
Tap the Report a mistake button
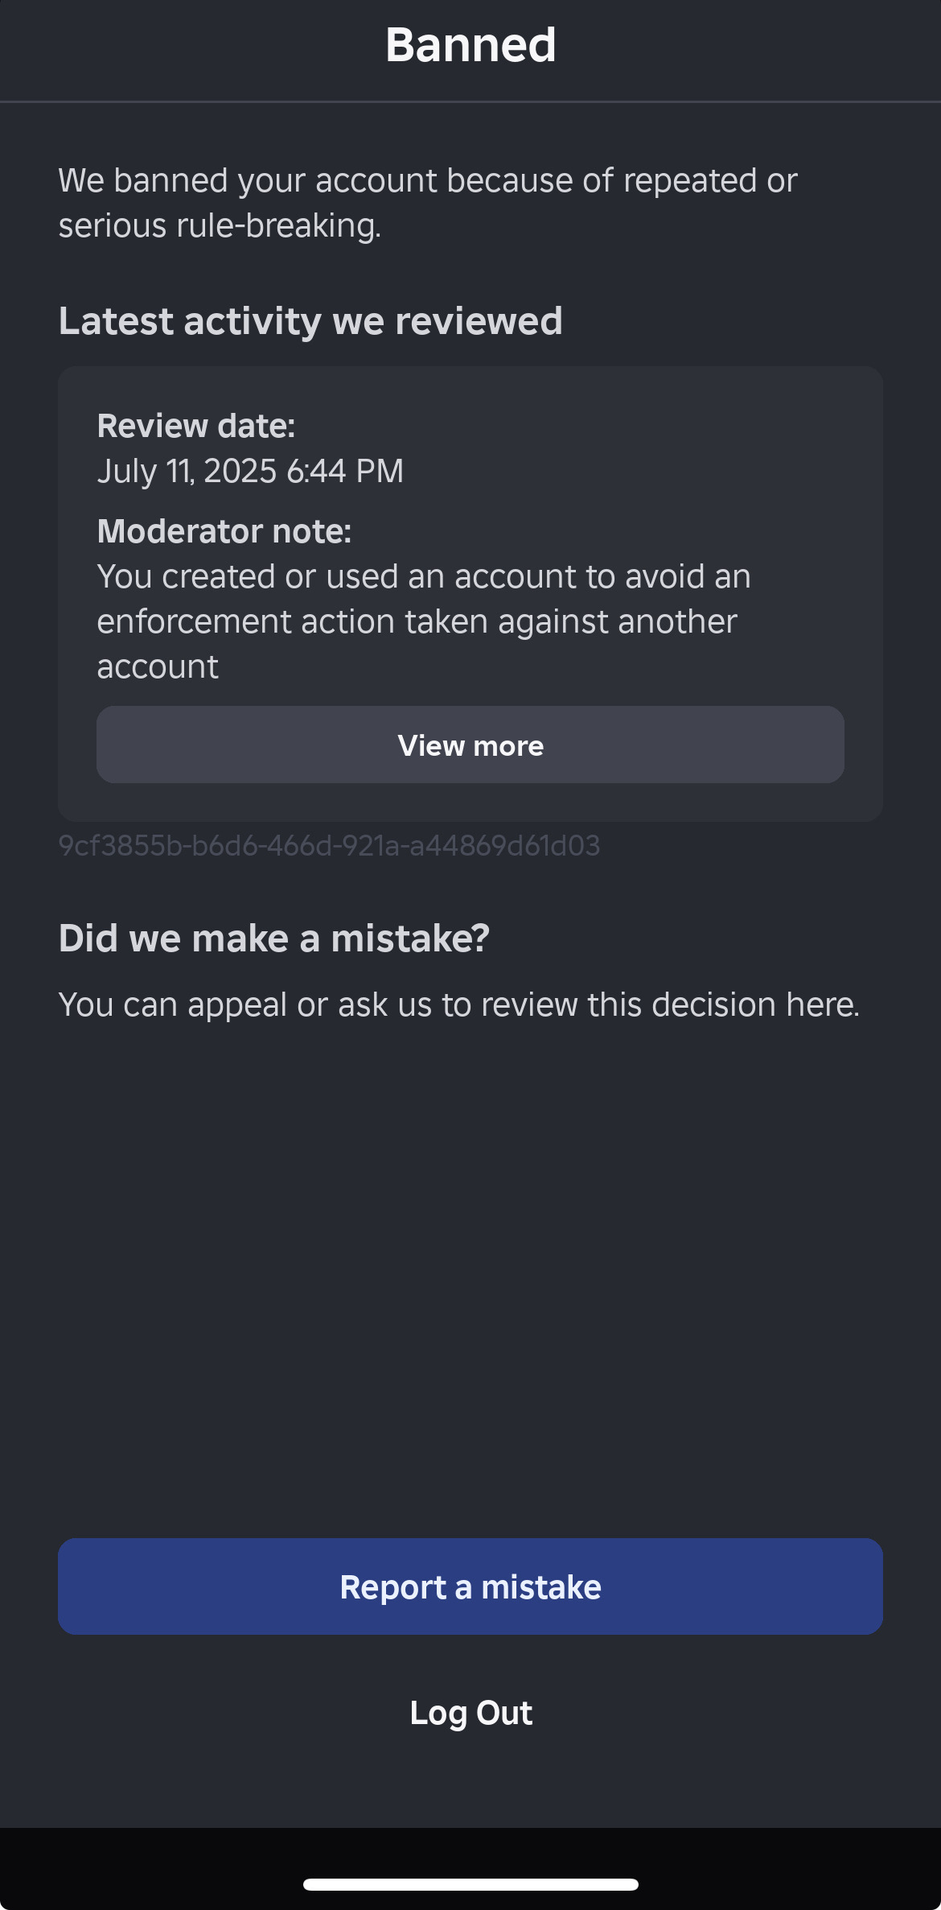click(x=470, y=1586)
